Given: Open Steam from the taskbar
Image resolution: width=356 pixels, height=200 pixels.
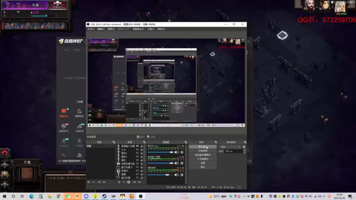Looking at the screenshot, I should point(104,196).
